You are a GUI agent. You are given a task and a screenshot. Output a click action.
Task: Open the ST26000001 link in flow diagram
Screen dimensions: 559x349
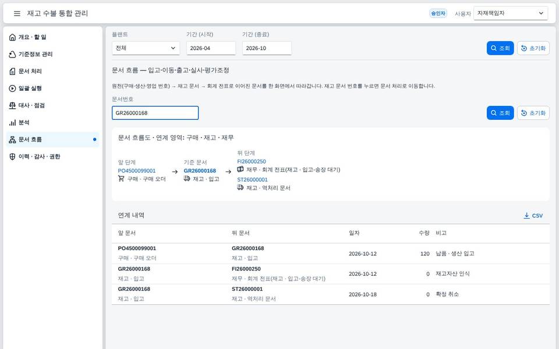[x=252, y=180]
